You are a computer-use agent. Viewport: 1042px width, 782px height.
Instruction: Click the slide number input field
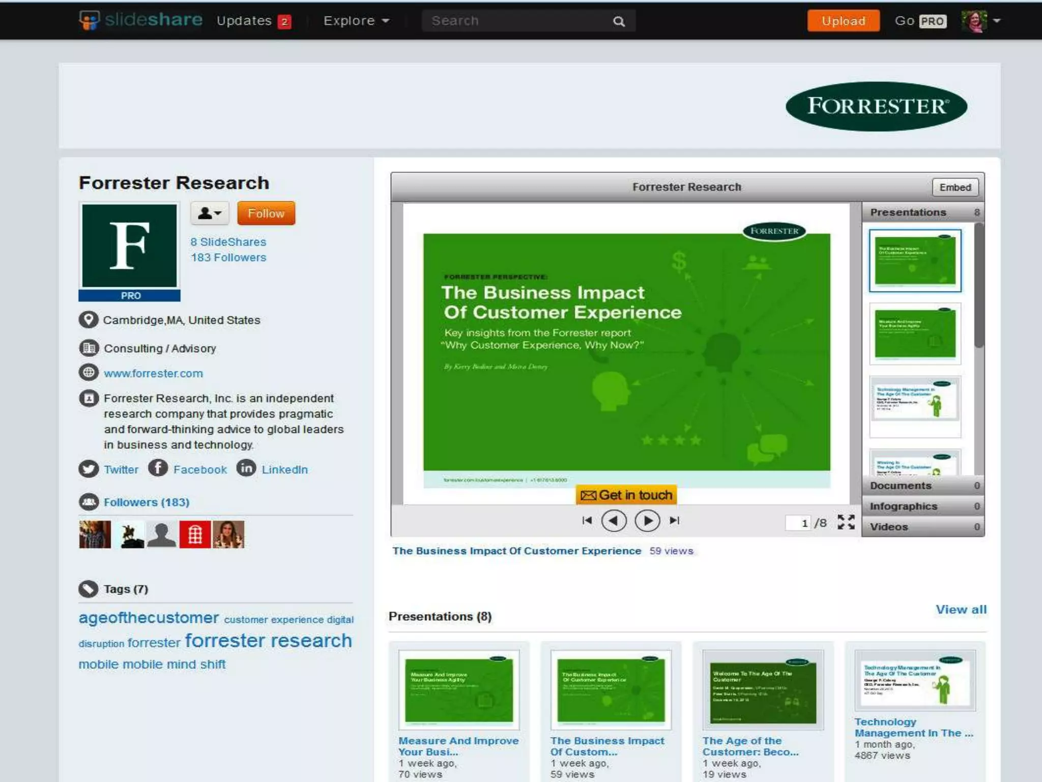(x=798, y=523)
